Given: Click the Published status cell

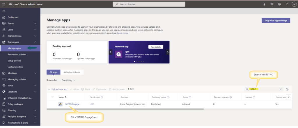Looking at the screenshot, I should click(156, 104).
